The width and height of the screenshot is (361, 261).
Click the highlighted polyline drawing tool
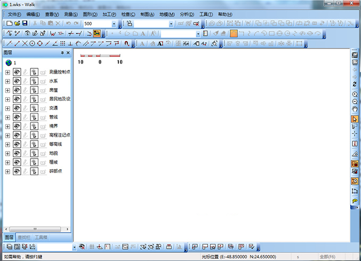point(234,34)
